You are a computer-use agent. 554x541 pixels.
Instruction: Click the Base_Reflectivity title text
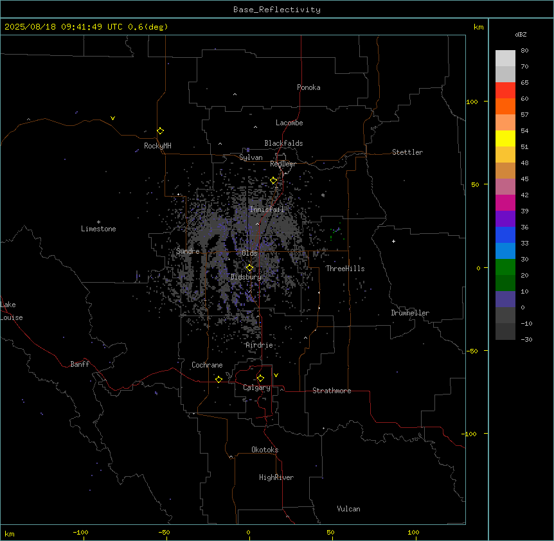point(277,10)
